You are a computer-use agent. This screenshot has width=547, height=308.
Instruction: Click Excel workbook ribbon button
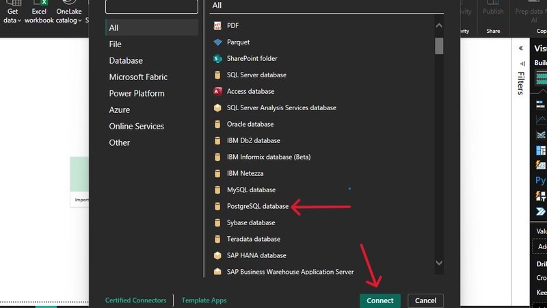tap(39, 12)
